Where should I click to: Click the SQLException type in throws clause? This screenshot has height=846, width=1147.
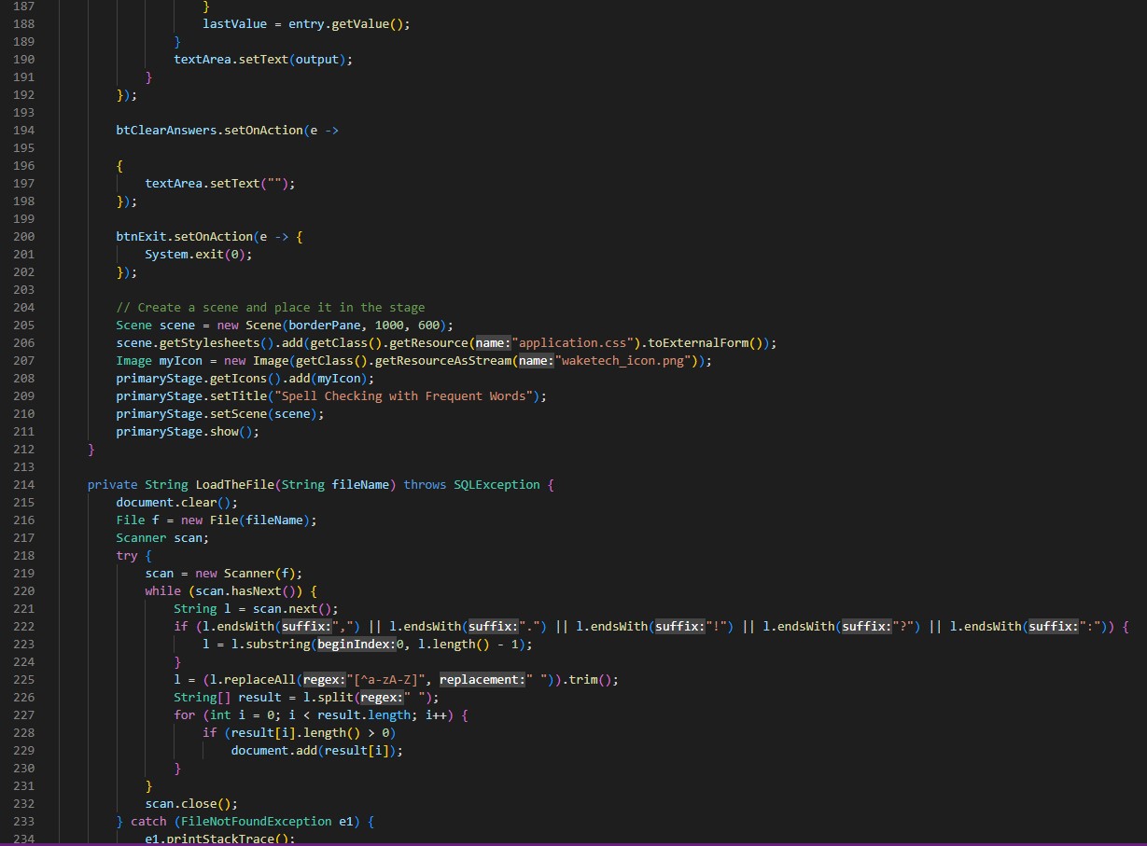click(497, 485)
